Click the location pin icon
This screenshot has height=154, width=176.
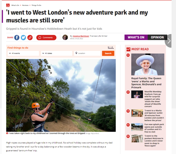tap(76, 53)
